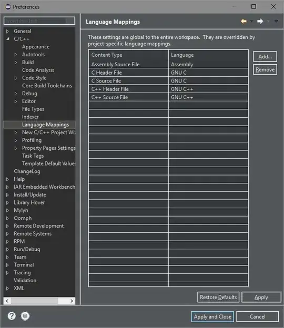Open the back history dropdown arrow

252,22
